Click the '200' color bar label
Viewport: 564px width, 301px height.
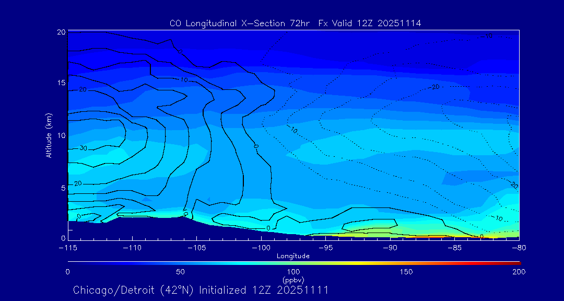pyautogui.click(x=519, y=272)
